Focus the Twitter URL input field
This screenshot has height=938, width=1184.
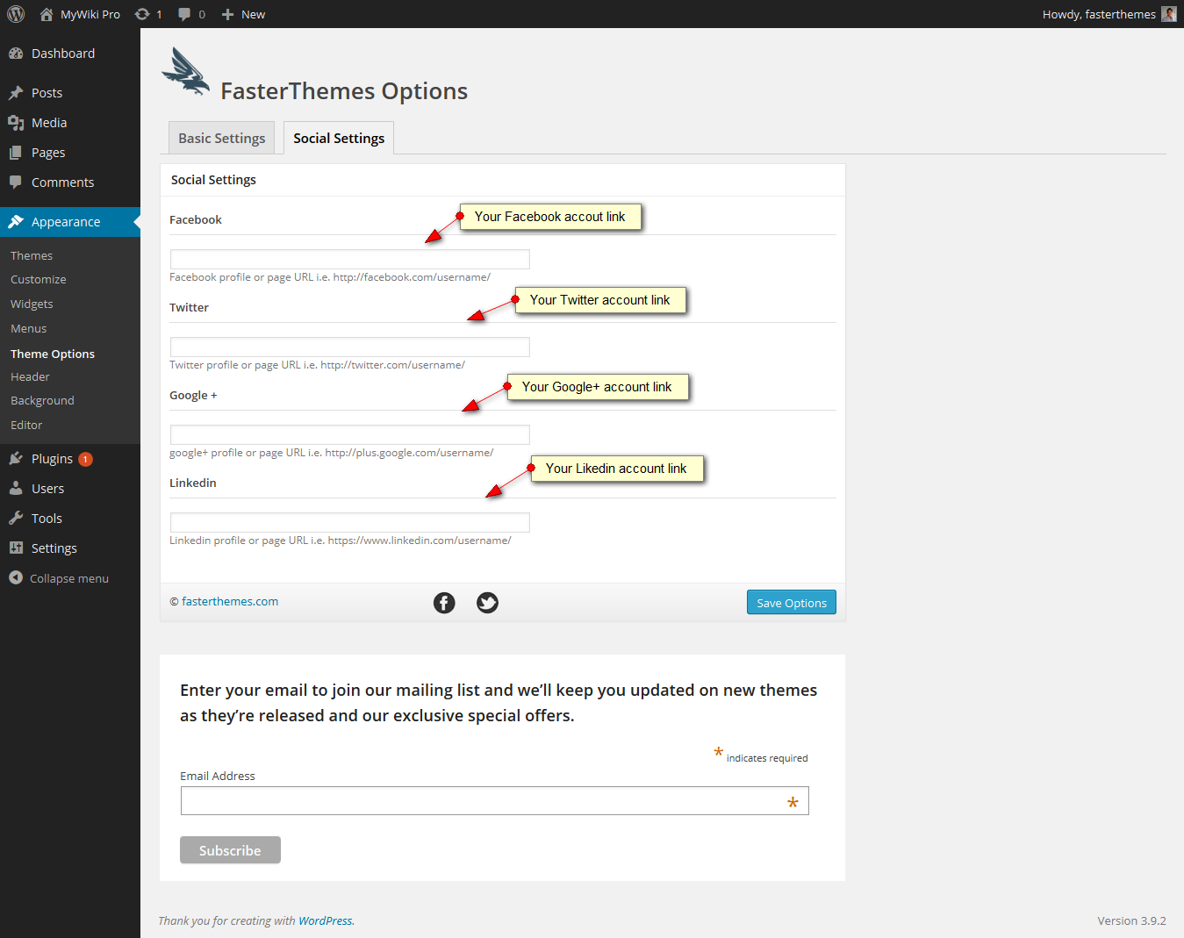tap(349, 347)
